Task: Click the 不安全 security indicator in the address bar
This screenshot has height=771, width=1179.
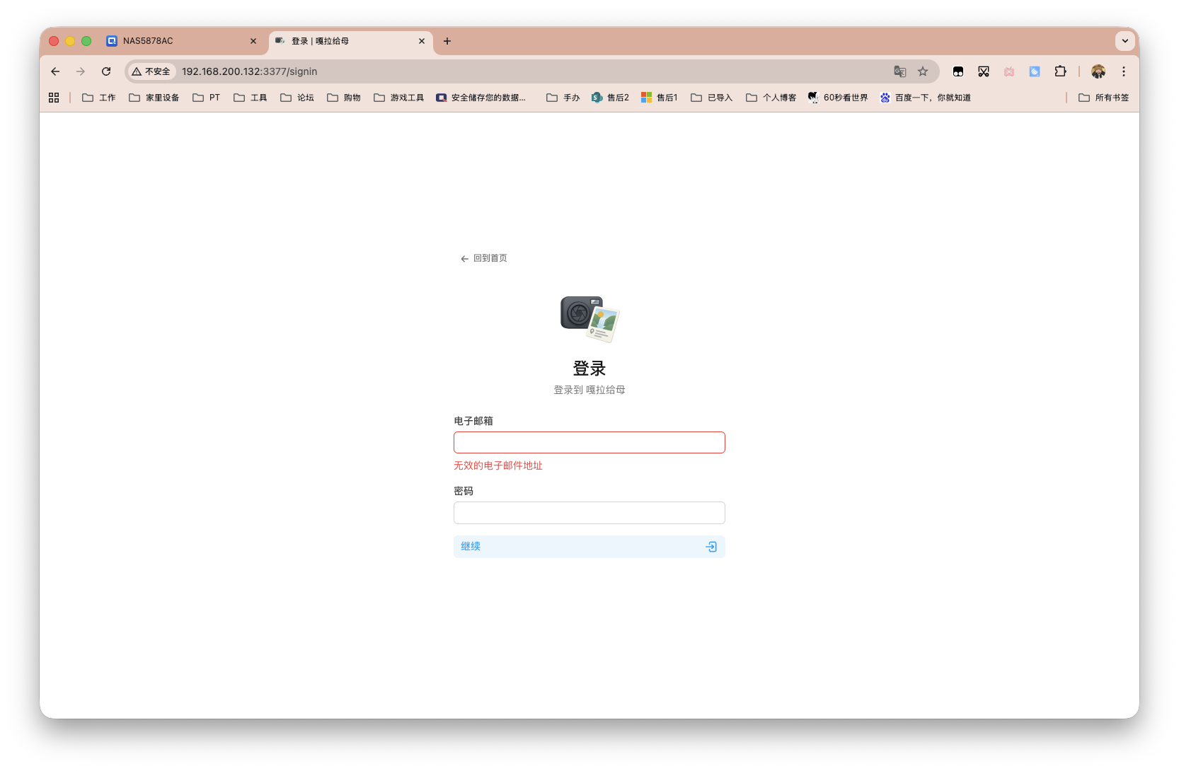Action: pos(151,71)
